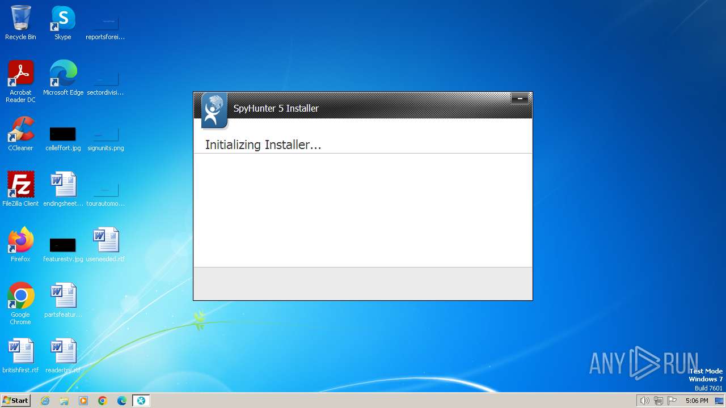Open Acrobat Reader DC shortcut
Screen dimensions: 726x408
(20, 82)
